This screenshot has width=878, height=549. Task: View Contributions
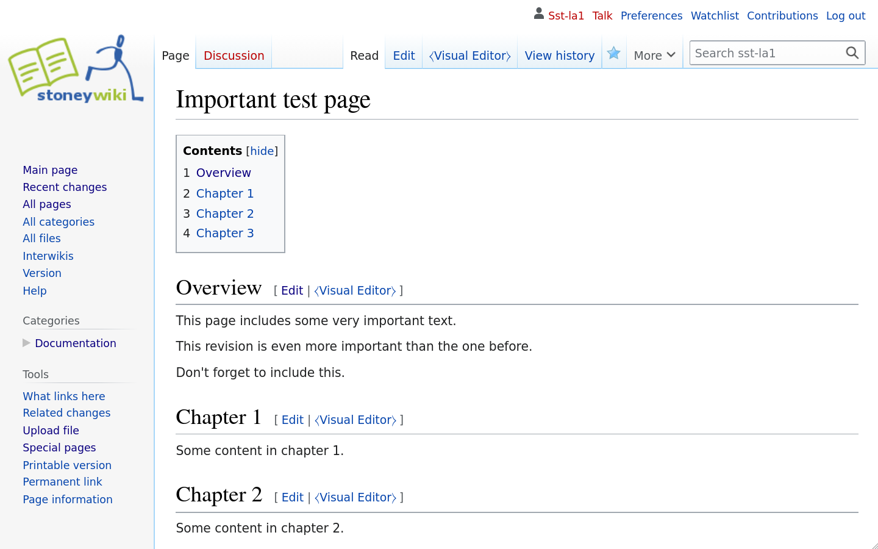tap(782, 16)
